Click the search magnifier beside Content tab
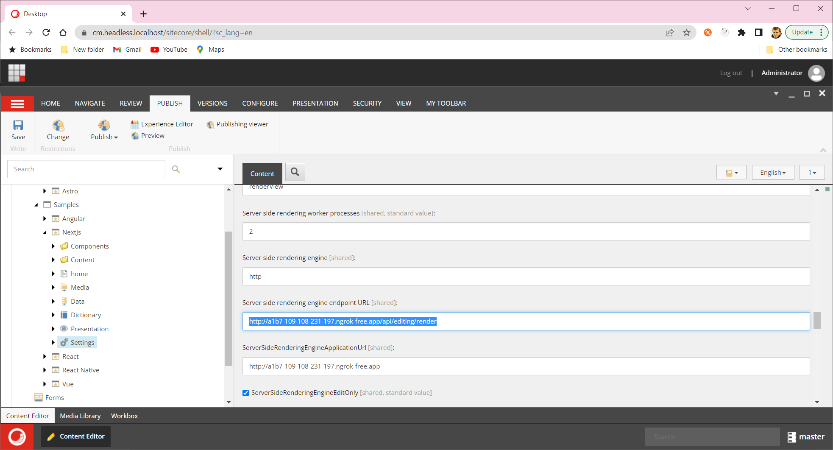The width and height of the screenshot is (833, 450). 295,172
